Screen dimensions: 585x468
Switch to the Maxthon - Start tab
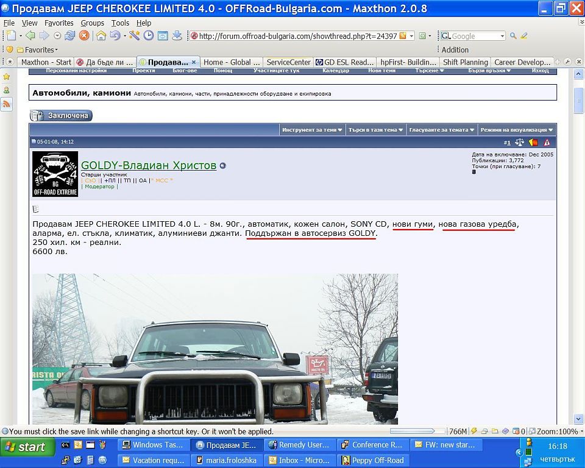pos(45,62)
